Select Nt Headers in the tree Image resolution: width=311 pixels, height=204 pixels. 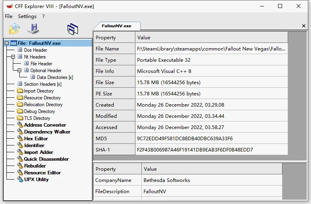(x=35, y=57)
